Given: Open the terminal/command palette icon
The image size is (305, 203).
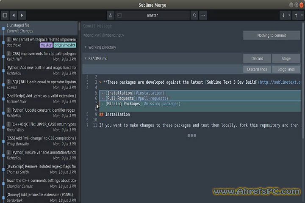Looking at the screenshot, I should [119, 15].
